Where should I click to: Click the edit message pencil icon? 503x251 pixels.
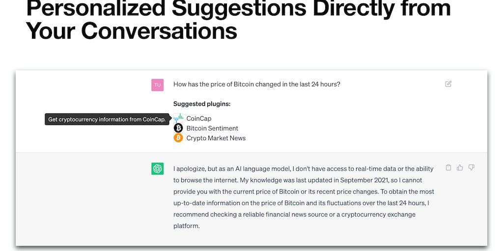click(x=448, y=84)
